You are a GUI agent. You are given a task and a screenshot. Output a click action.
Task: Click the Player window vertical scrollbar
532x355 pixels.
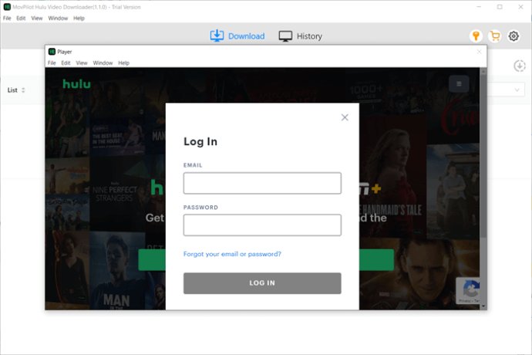[483, 156]
